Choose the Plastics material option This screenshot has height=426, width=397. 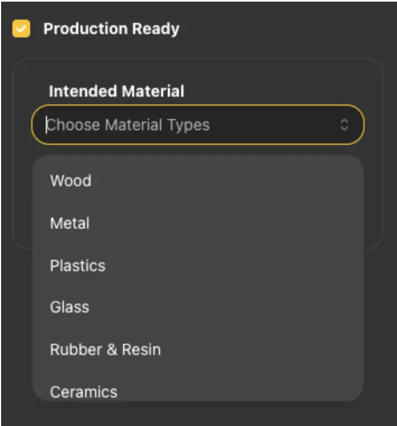[x=78, y=265]
